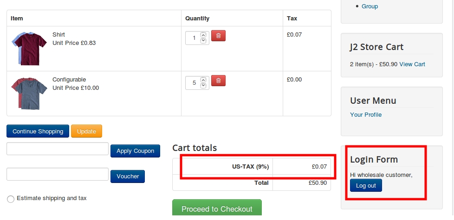454x220 pixels.
Task: Select Estimate shipping and tax radio button
Action: pyautogui.click(x=11, y=199)
